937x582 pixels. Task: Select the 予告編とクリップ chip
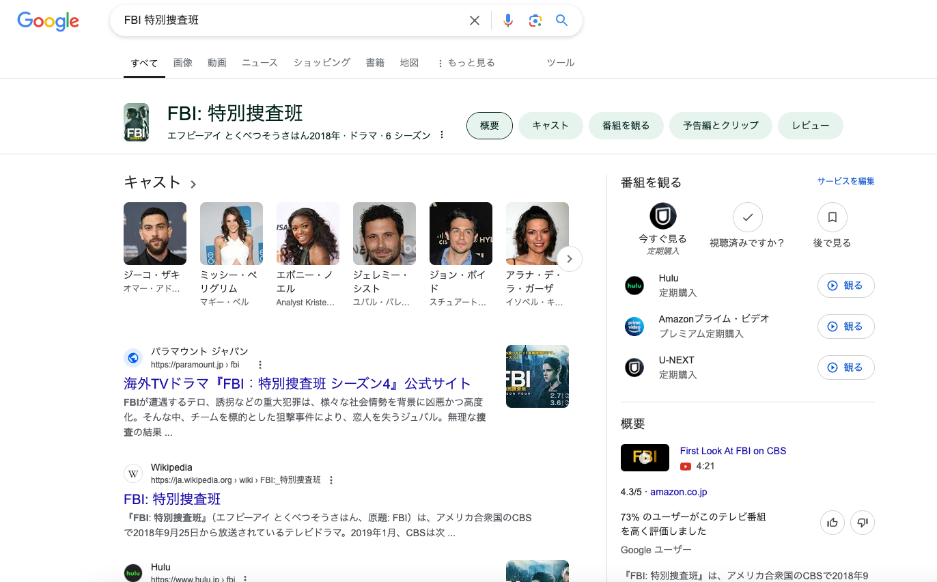click(721, 126)
